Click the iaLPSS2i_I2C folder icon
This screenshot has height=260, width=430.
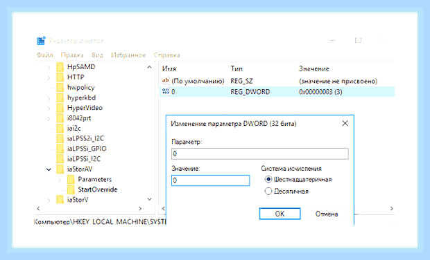click(60, 138)
